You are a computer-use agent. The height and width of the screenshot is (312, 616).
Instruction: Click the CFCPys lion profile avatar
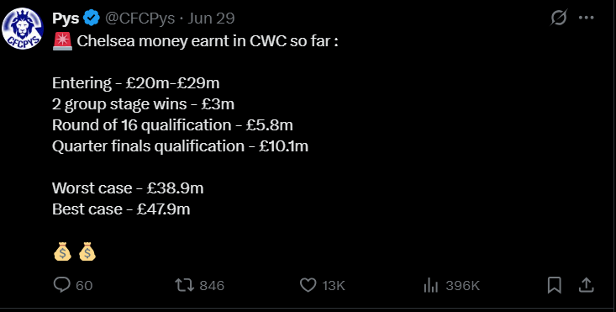[23, 29]
